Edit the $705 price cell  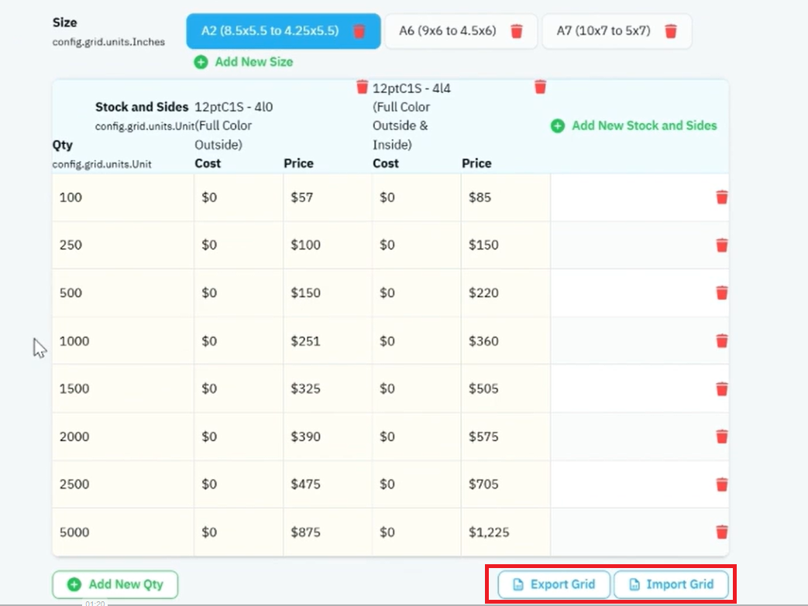506,484
